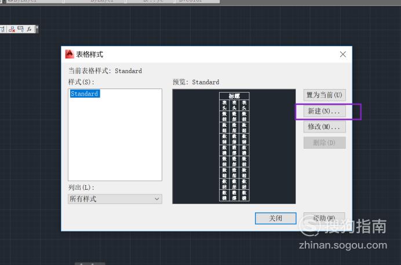Click the constraint settings icon beside fx
This screenshot has width=401, height=265.
pyautogui.click(x=21, y=29)
